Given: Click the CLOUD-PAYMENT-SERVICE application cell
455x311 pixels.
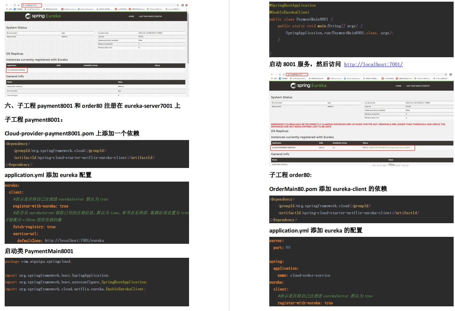Looking at the screenshot, I should 284,147.
